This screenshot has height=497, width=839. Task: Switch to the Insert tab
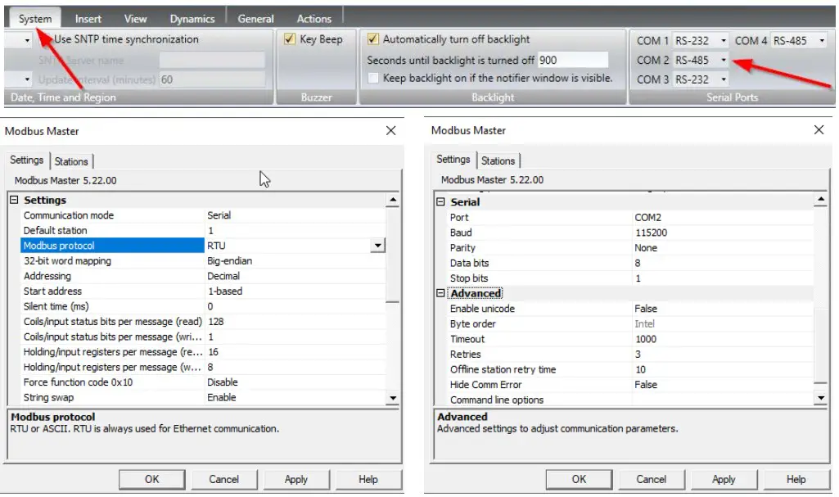tap(88, 16)
